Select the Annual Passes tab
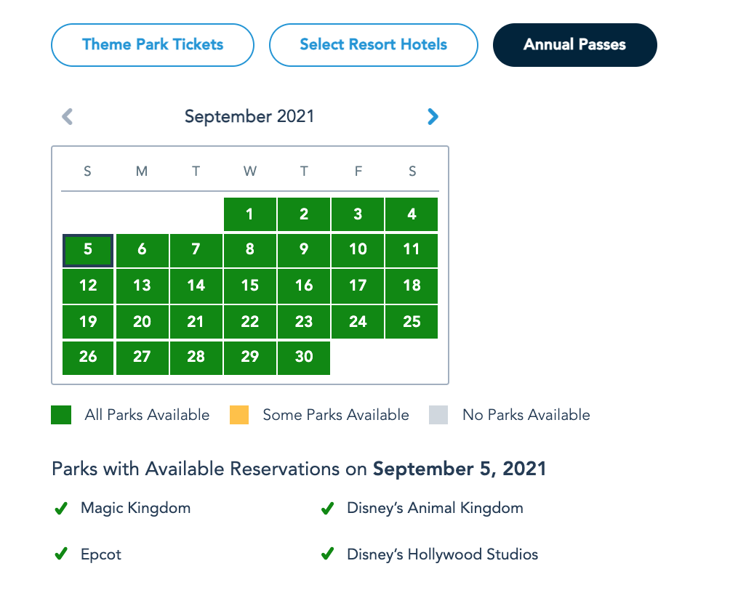The height and width of the screenshot is (590, 746). [574, 45]
